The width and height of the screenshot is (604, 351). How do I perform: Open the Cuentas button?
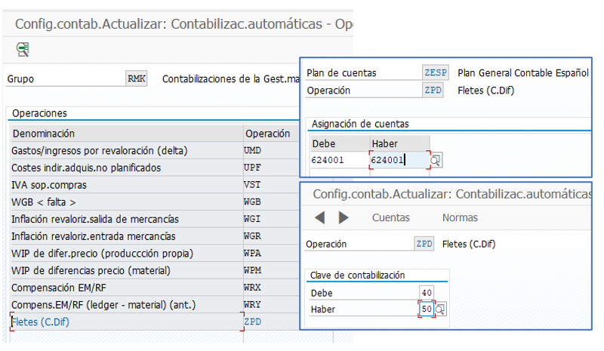click(x=390, y=217)
